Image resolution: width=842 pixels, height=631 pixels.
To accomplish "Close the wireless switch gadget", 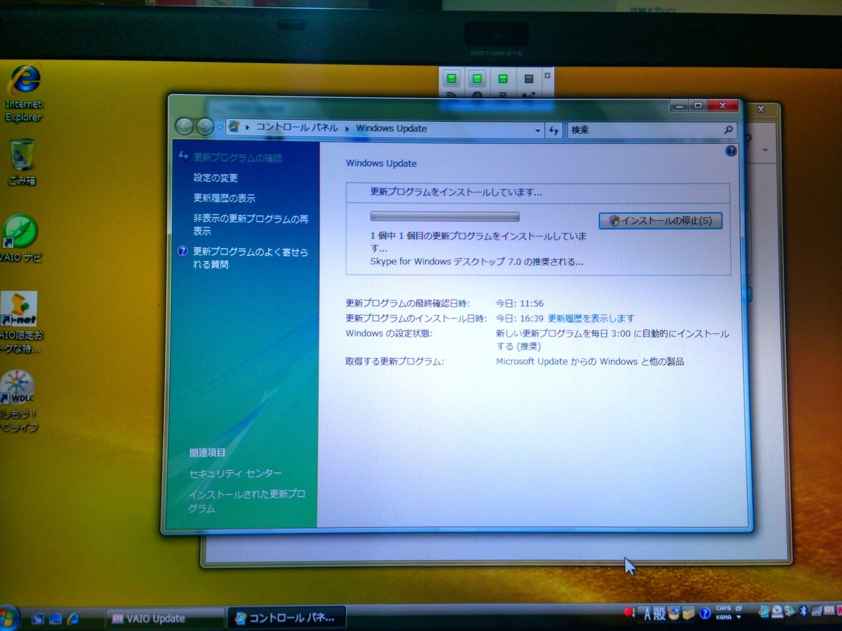I will [x=547, y=74].
